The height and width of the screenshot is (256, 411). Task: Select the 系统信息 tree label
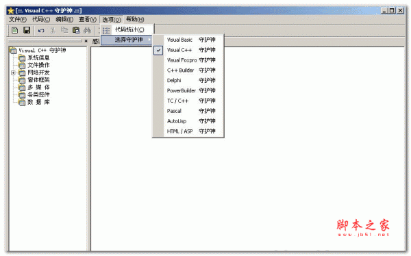38,57
